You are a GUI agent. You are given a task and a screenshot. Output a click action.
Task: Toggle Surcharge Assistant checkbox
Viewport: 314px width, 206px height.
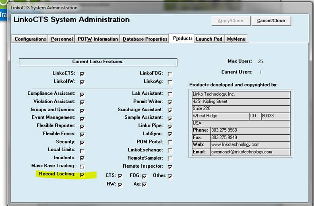click(x=170, y=110)
